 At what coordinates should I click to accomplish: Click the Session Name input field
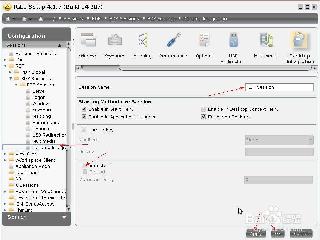[279, 87]
